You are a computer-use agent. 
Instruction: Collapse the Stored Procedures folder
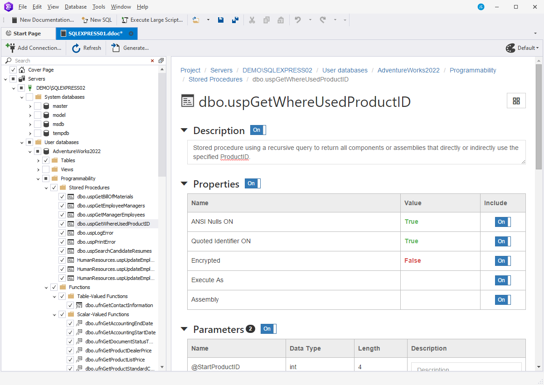[x=46, y=187]
